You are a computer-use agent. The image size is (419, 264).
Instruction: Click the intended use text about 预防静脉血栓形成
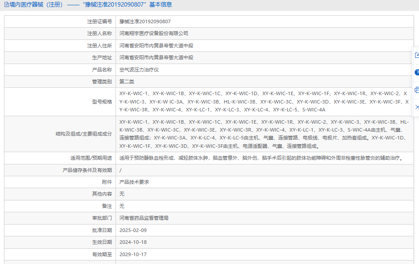(261, 158)
